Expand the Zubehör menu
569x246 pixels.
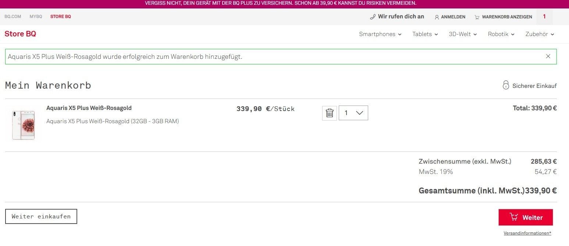(x=540, y=34)
